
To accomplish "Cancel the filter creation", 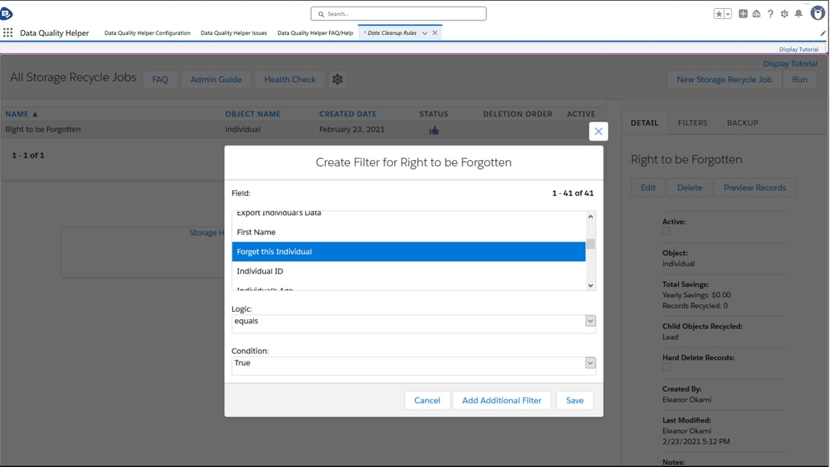I will tap(427, 400).
